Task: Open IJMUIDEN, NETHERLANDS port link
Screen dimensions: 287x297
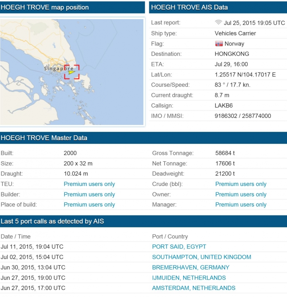Action: 189,277
